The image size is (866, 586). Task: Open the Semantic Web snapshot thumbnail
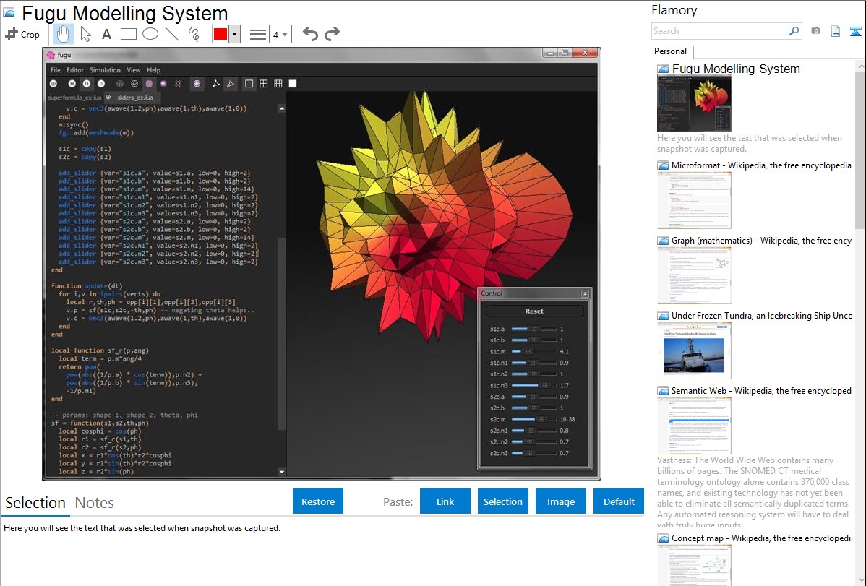[694, 425]
